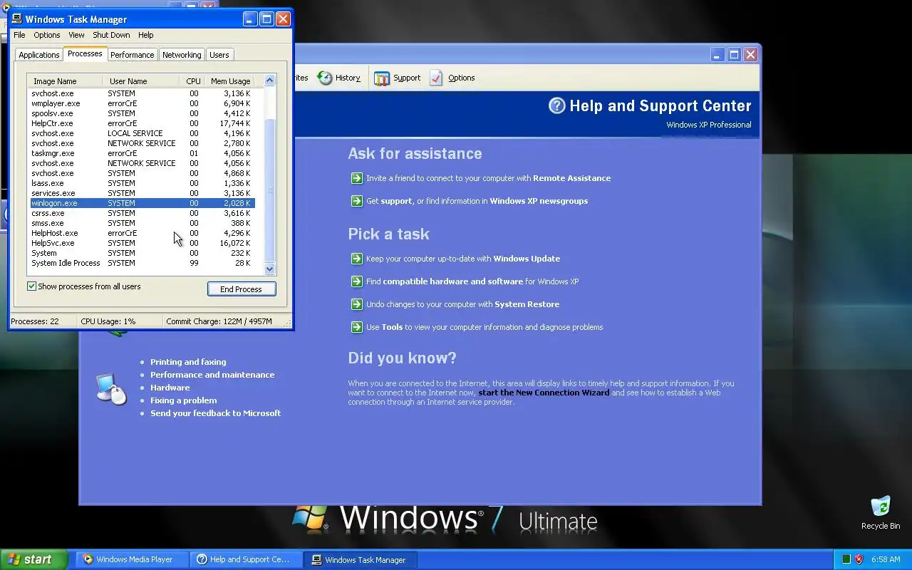Viewport: 912px width, 570px height.
Task: Select the lsass.exe process row
Action: pyautogui.click(x=141, y=183)
